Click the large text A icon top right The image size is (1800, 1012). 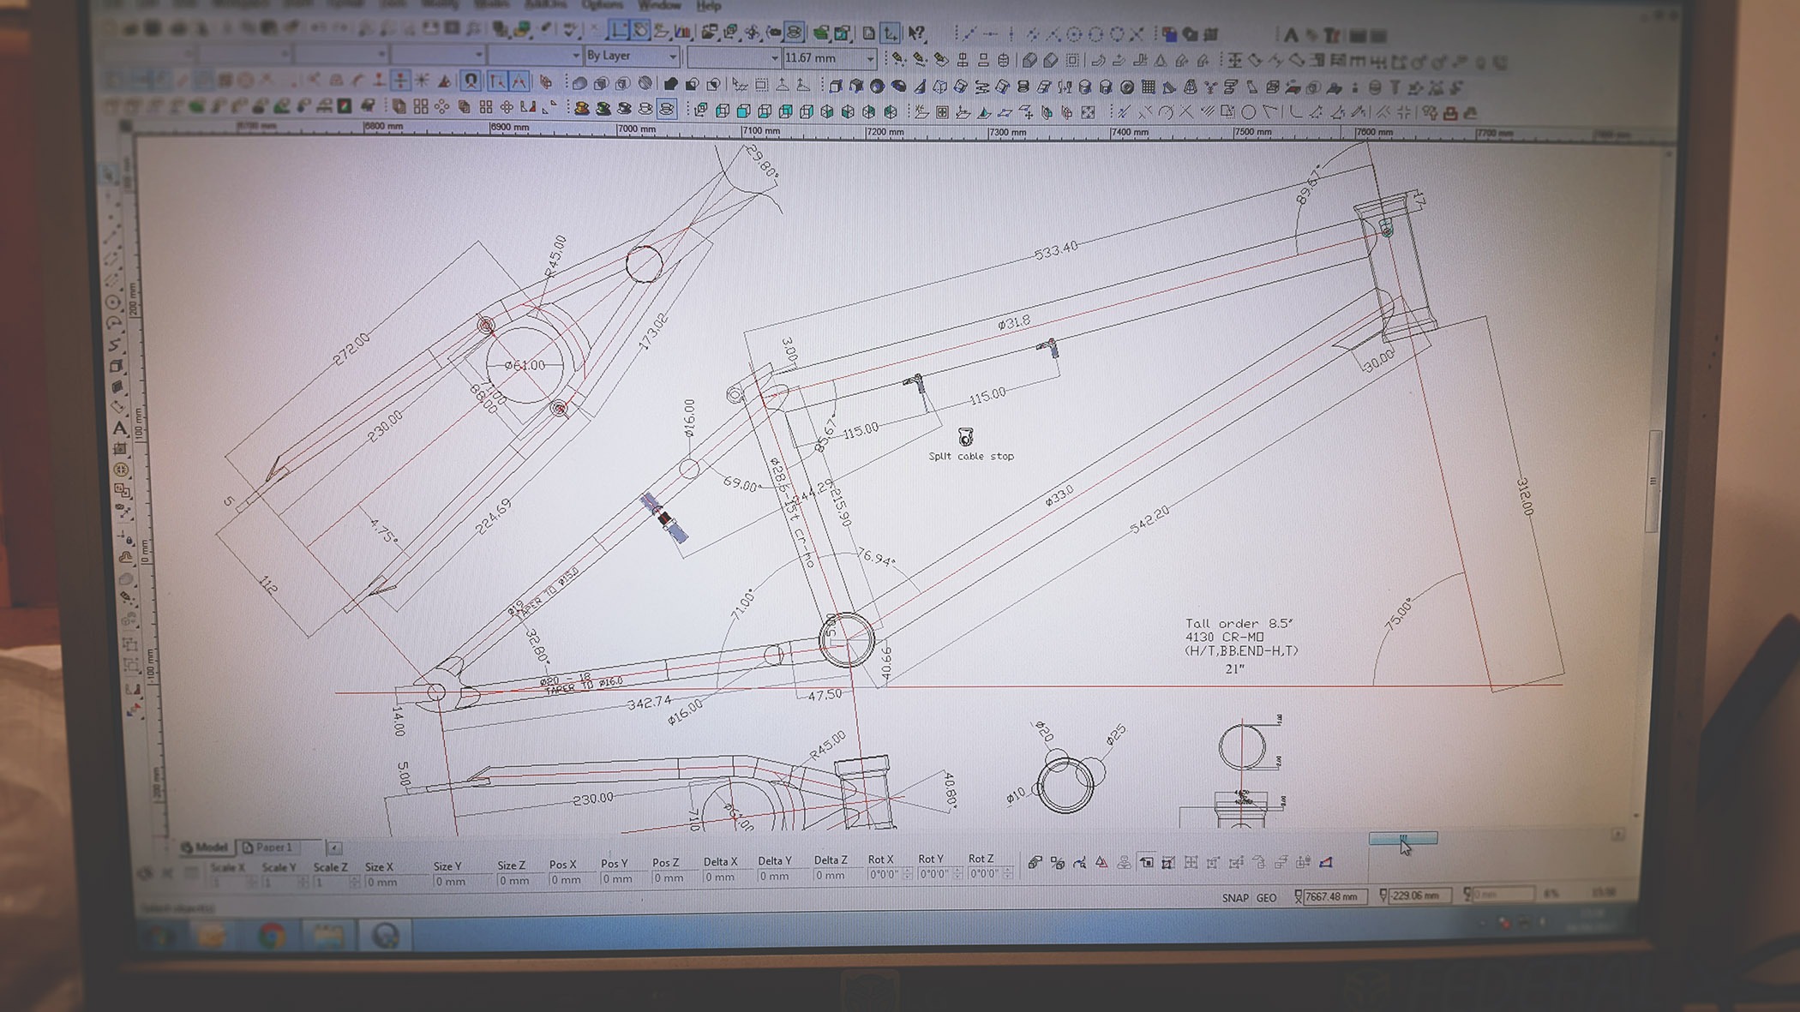coord(1289,35)
